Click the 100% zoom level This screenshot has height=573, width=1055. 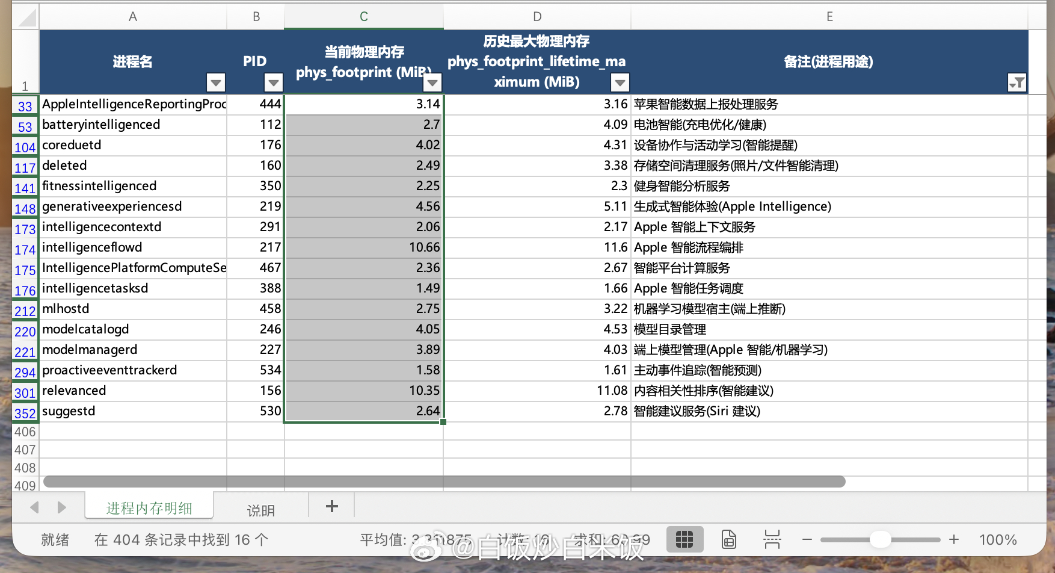(x=998, y=540)
